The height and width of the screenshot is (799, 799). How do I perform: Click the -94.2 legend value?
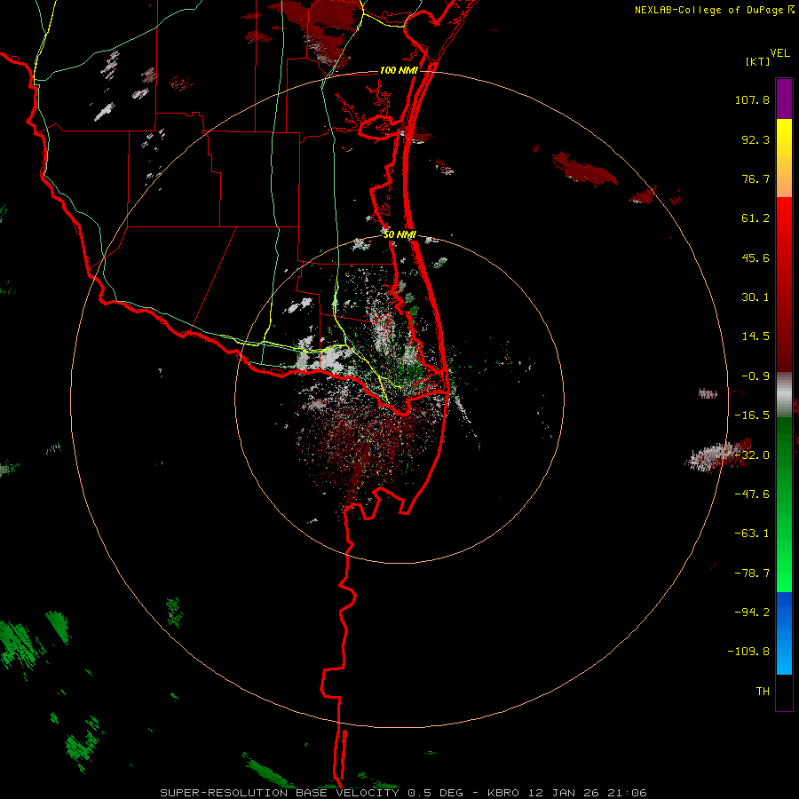pos(752,612)
